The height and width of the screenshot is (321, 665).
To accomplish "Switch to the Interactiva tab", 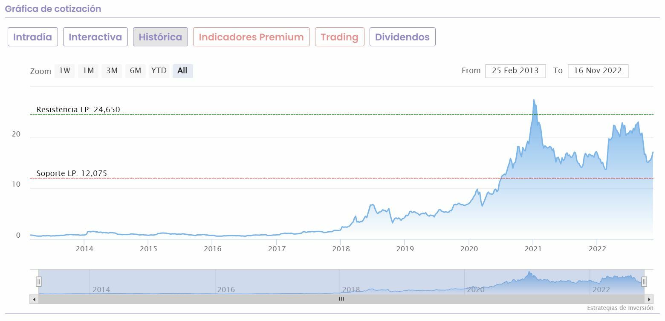I will click(x=95, y=37).
